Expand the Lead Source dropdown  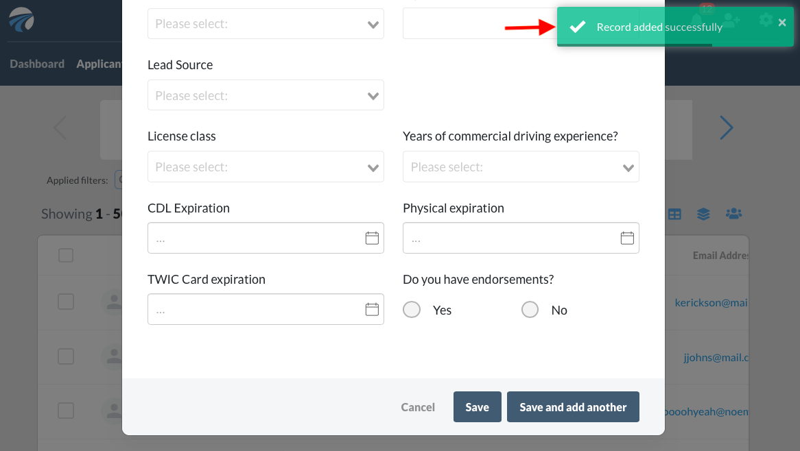pos(266,95)
